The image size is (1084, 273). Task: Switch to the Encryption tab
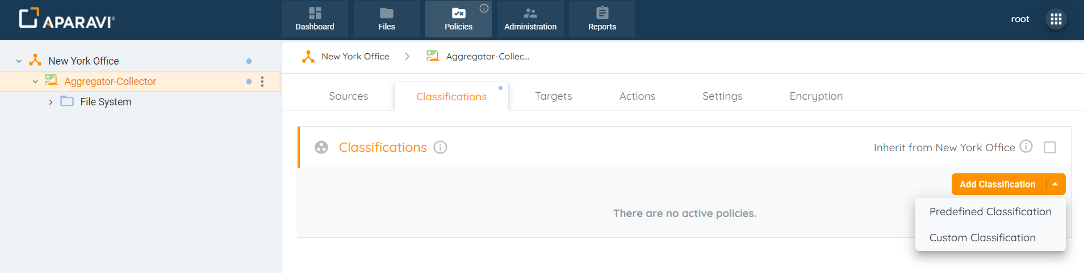[x=815, y=96]
